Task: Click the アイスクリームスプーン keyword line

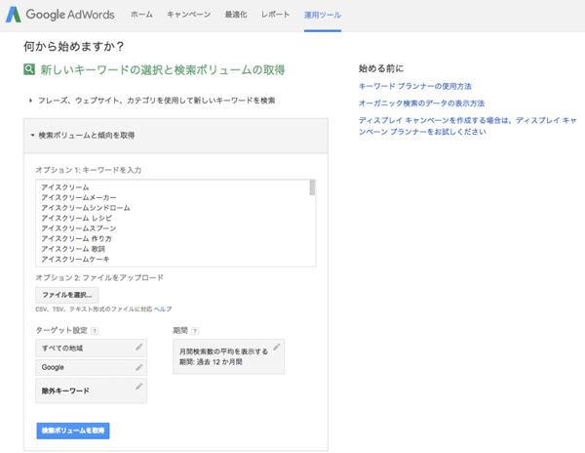Action: click(79, 228)
